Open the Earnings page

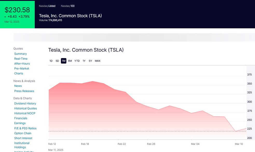[20, 123]
